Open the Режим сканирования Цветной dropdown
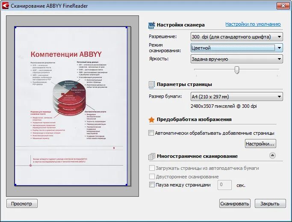The height and width of the screenshot is (222, 292). (237, 48)
